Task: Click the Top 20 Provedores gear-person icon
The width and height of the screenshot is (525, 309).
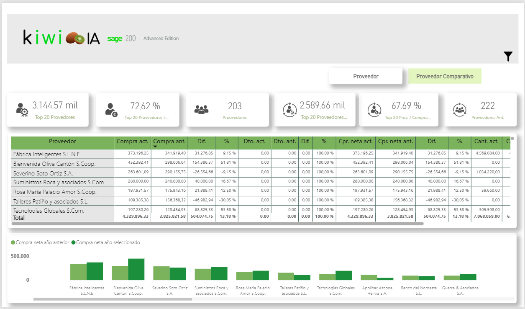Action: tap(22, 109)
